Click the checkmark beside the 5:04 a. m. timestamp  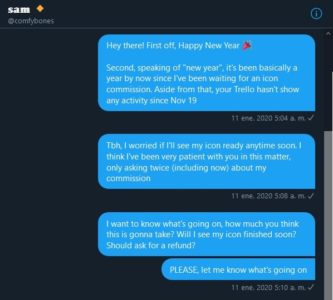click(x=311, y=118)
